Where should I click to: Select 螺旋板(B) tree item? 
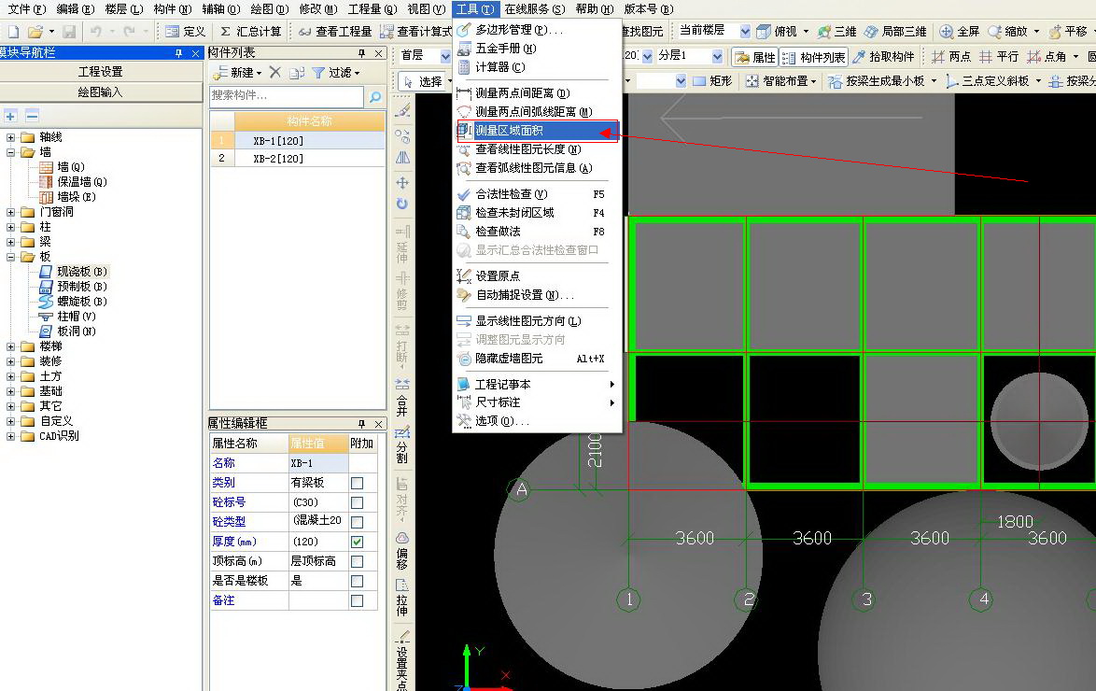(74, 302)
